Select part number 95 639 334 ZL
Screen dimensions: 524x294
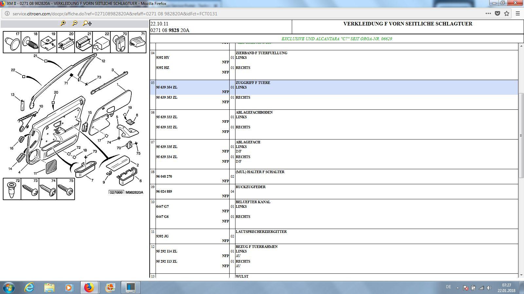pos(167,157)
